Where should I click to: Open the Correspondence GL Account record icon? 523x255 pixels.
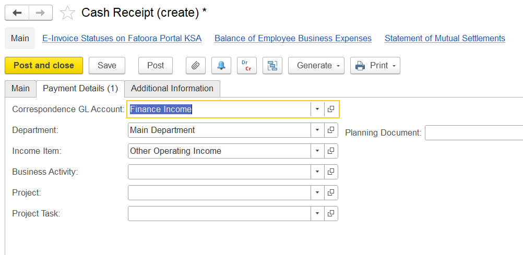331,110
